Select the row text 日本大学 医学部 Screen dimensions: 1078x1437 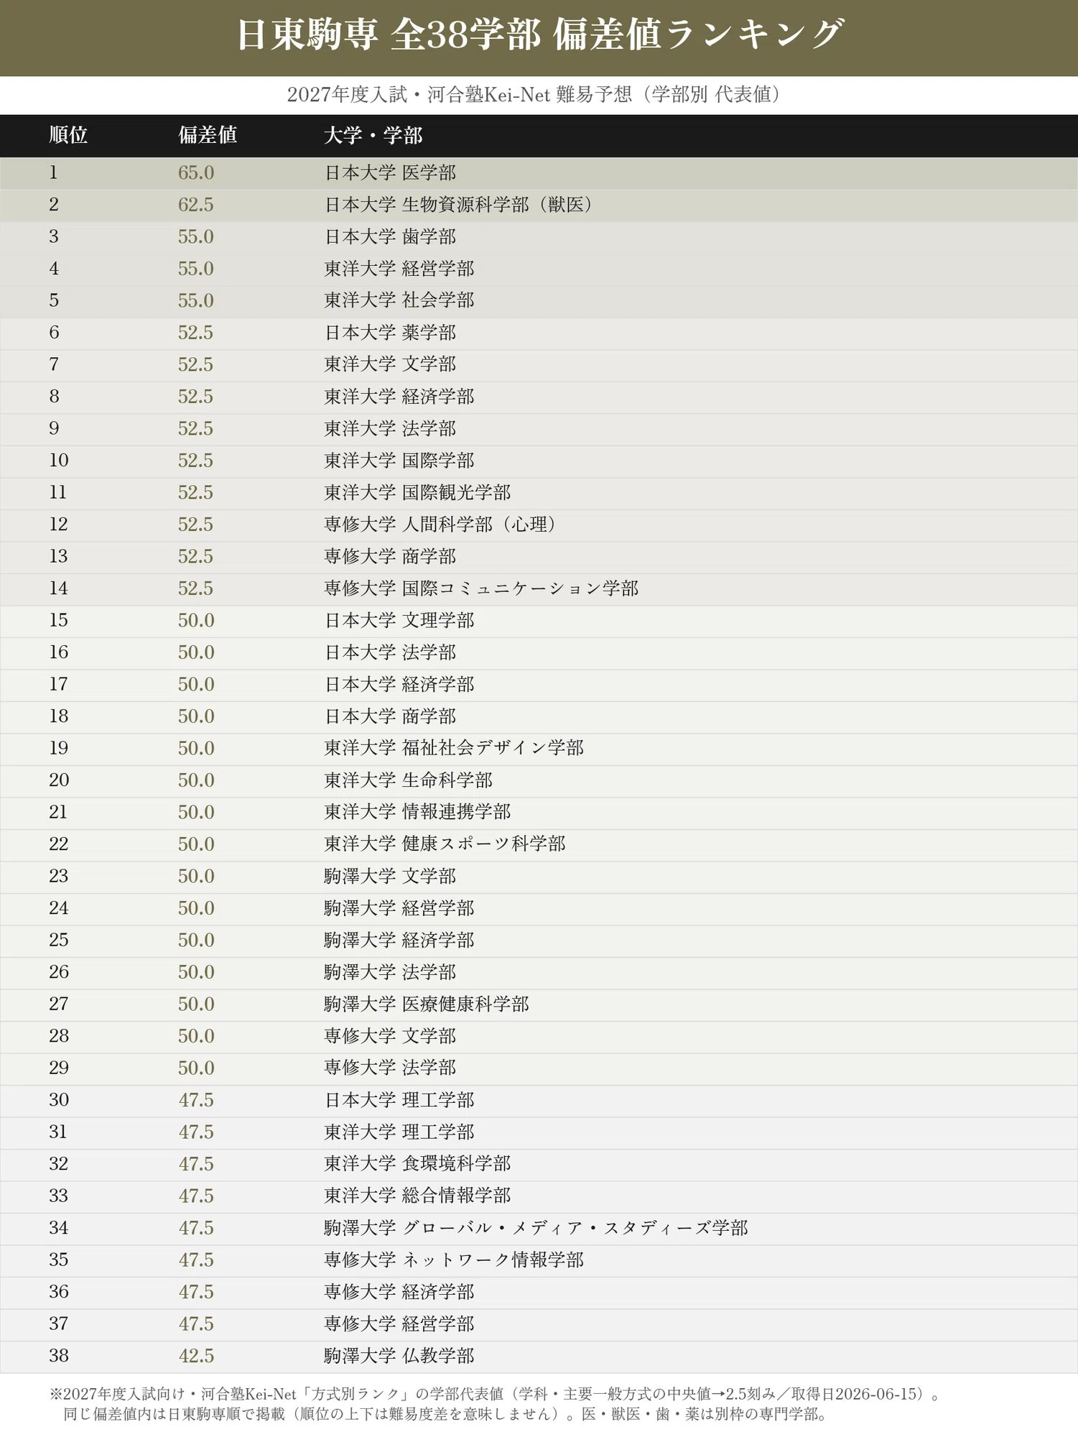click(x=390, y=172)
